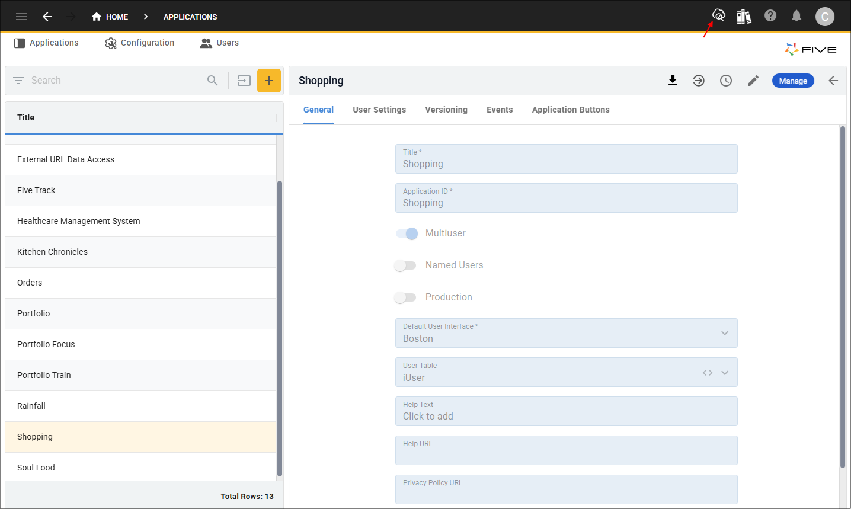The image size is (851, 509).
Task: Expand the Default User Interface dropdown
Action: [x=725, y=333]
